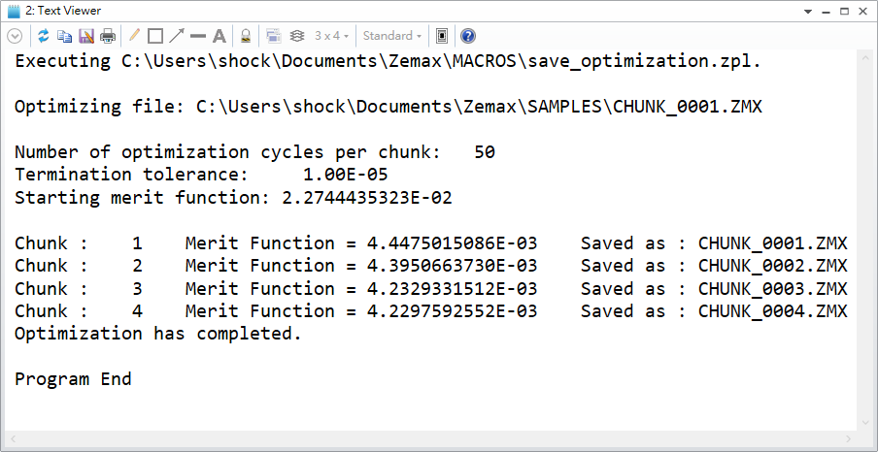Viewport: 878px width, 452px height.
Task: Select the text annotation 'A' tool
Action: tap(219, 36)
